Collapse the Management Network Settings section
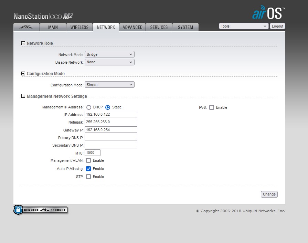 click(x=23, y=96)
